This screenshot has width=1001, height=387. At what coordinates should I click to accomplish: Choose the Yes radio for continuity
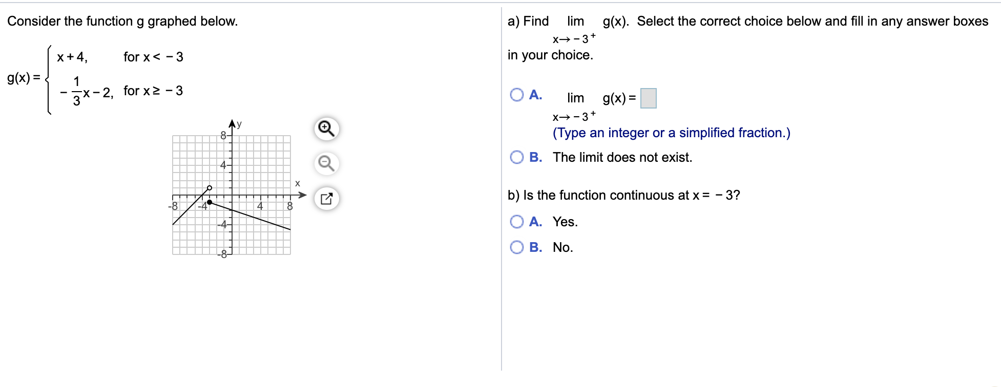click(x=517, y=222)
